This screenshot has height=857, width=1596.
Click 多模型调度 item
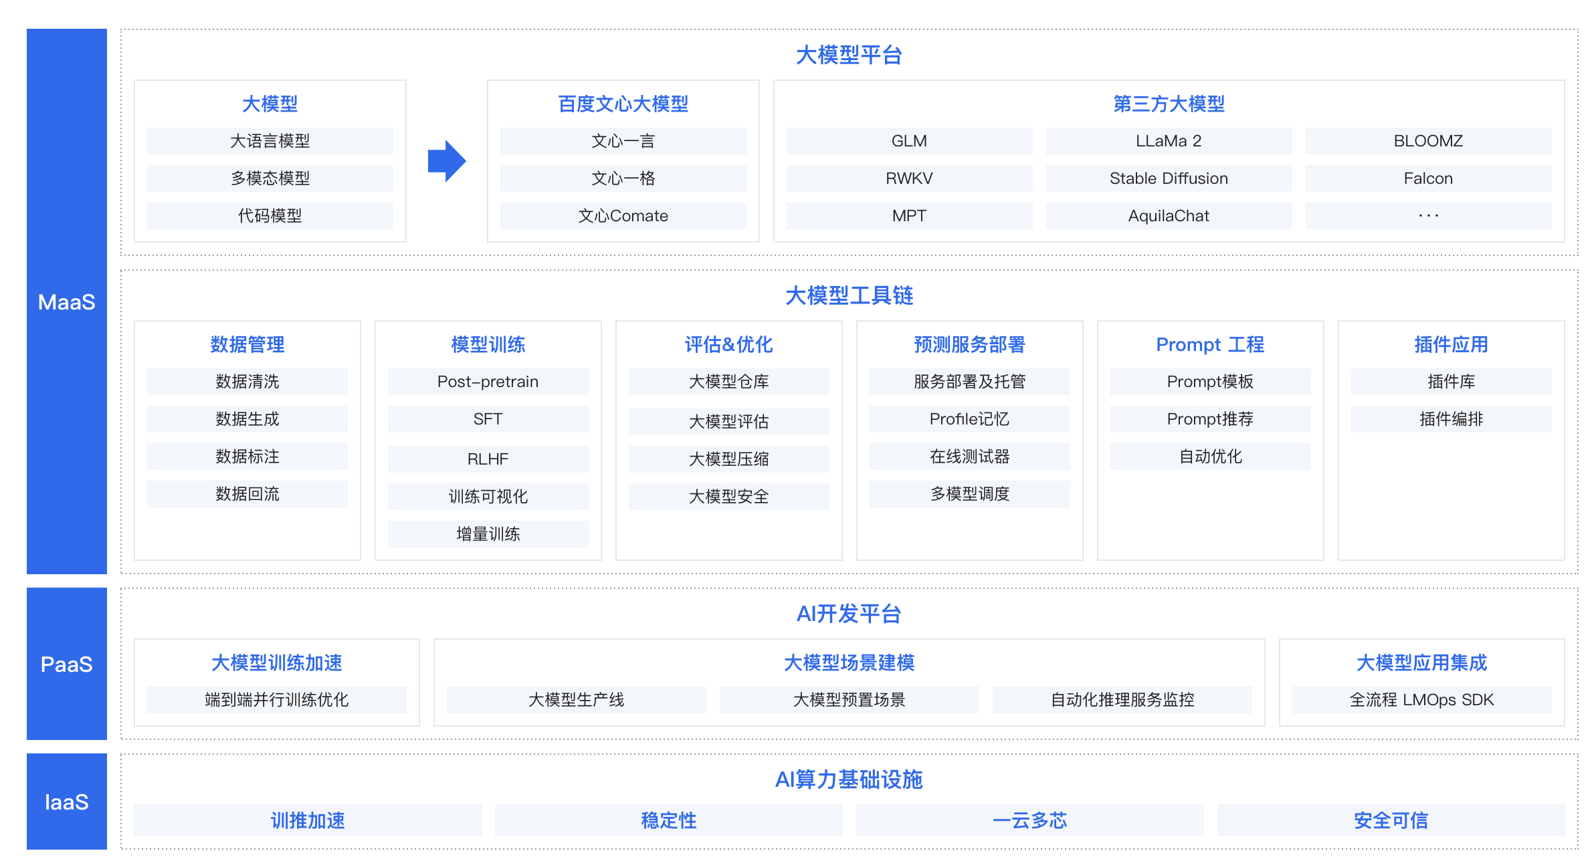(970, 494)
